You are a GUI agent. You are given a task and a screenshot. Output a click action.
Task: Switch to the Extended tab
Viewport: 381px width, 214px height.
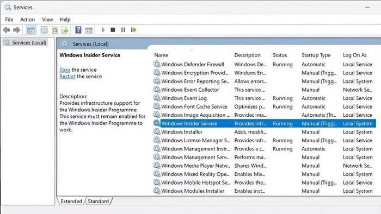(71, 201)
